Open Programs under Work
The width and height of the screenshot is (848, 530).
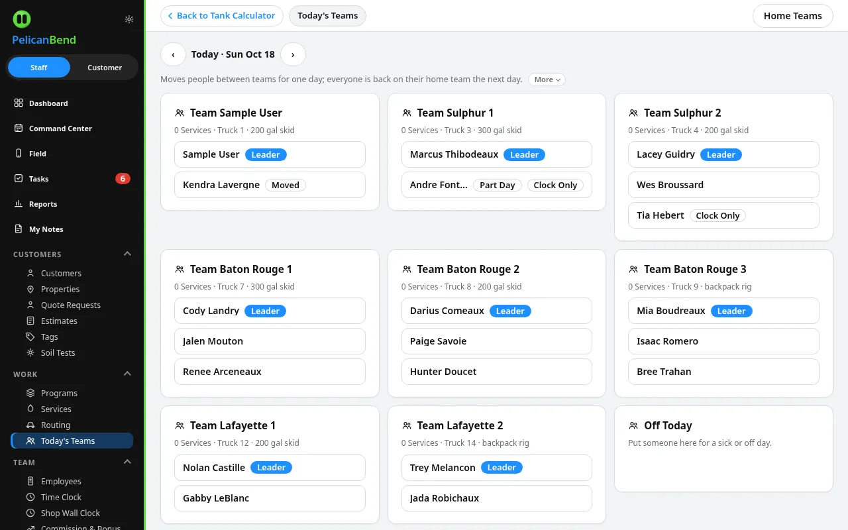pos(72,393)
